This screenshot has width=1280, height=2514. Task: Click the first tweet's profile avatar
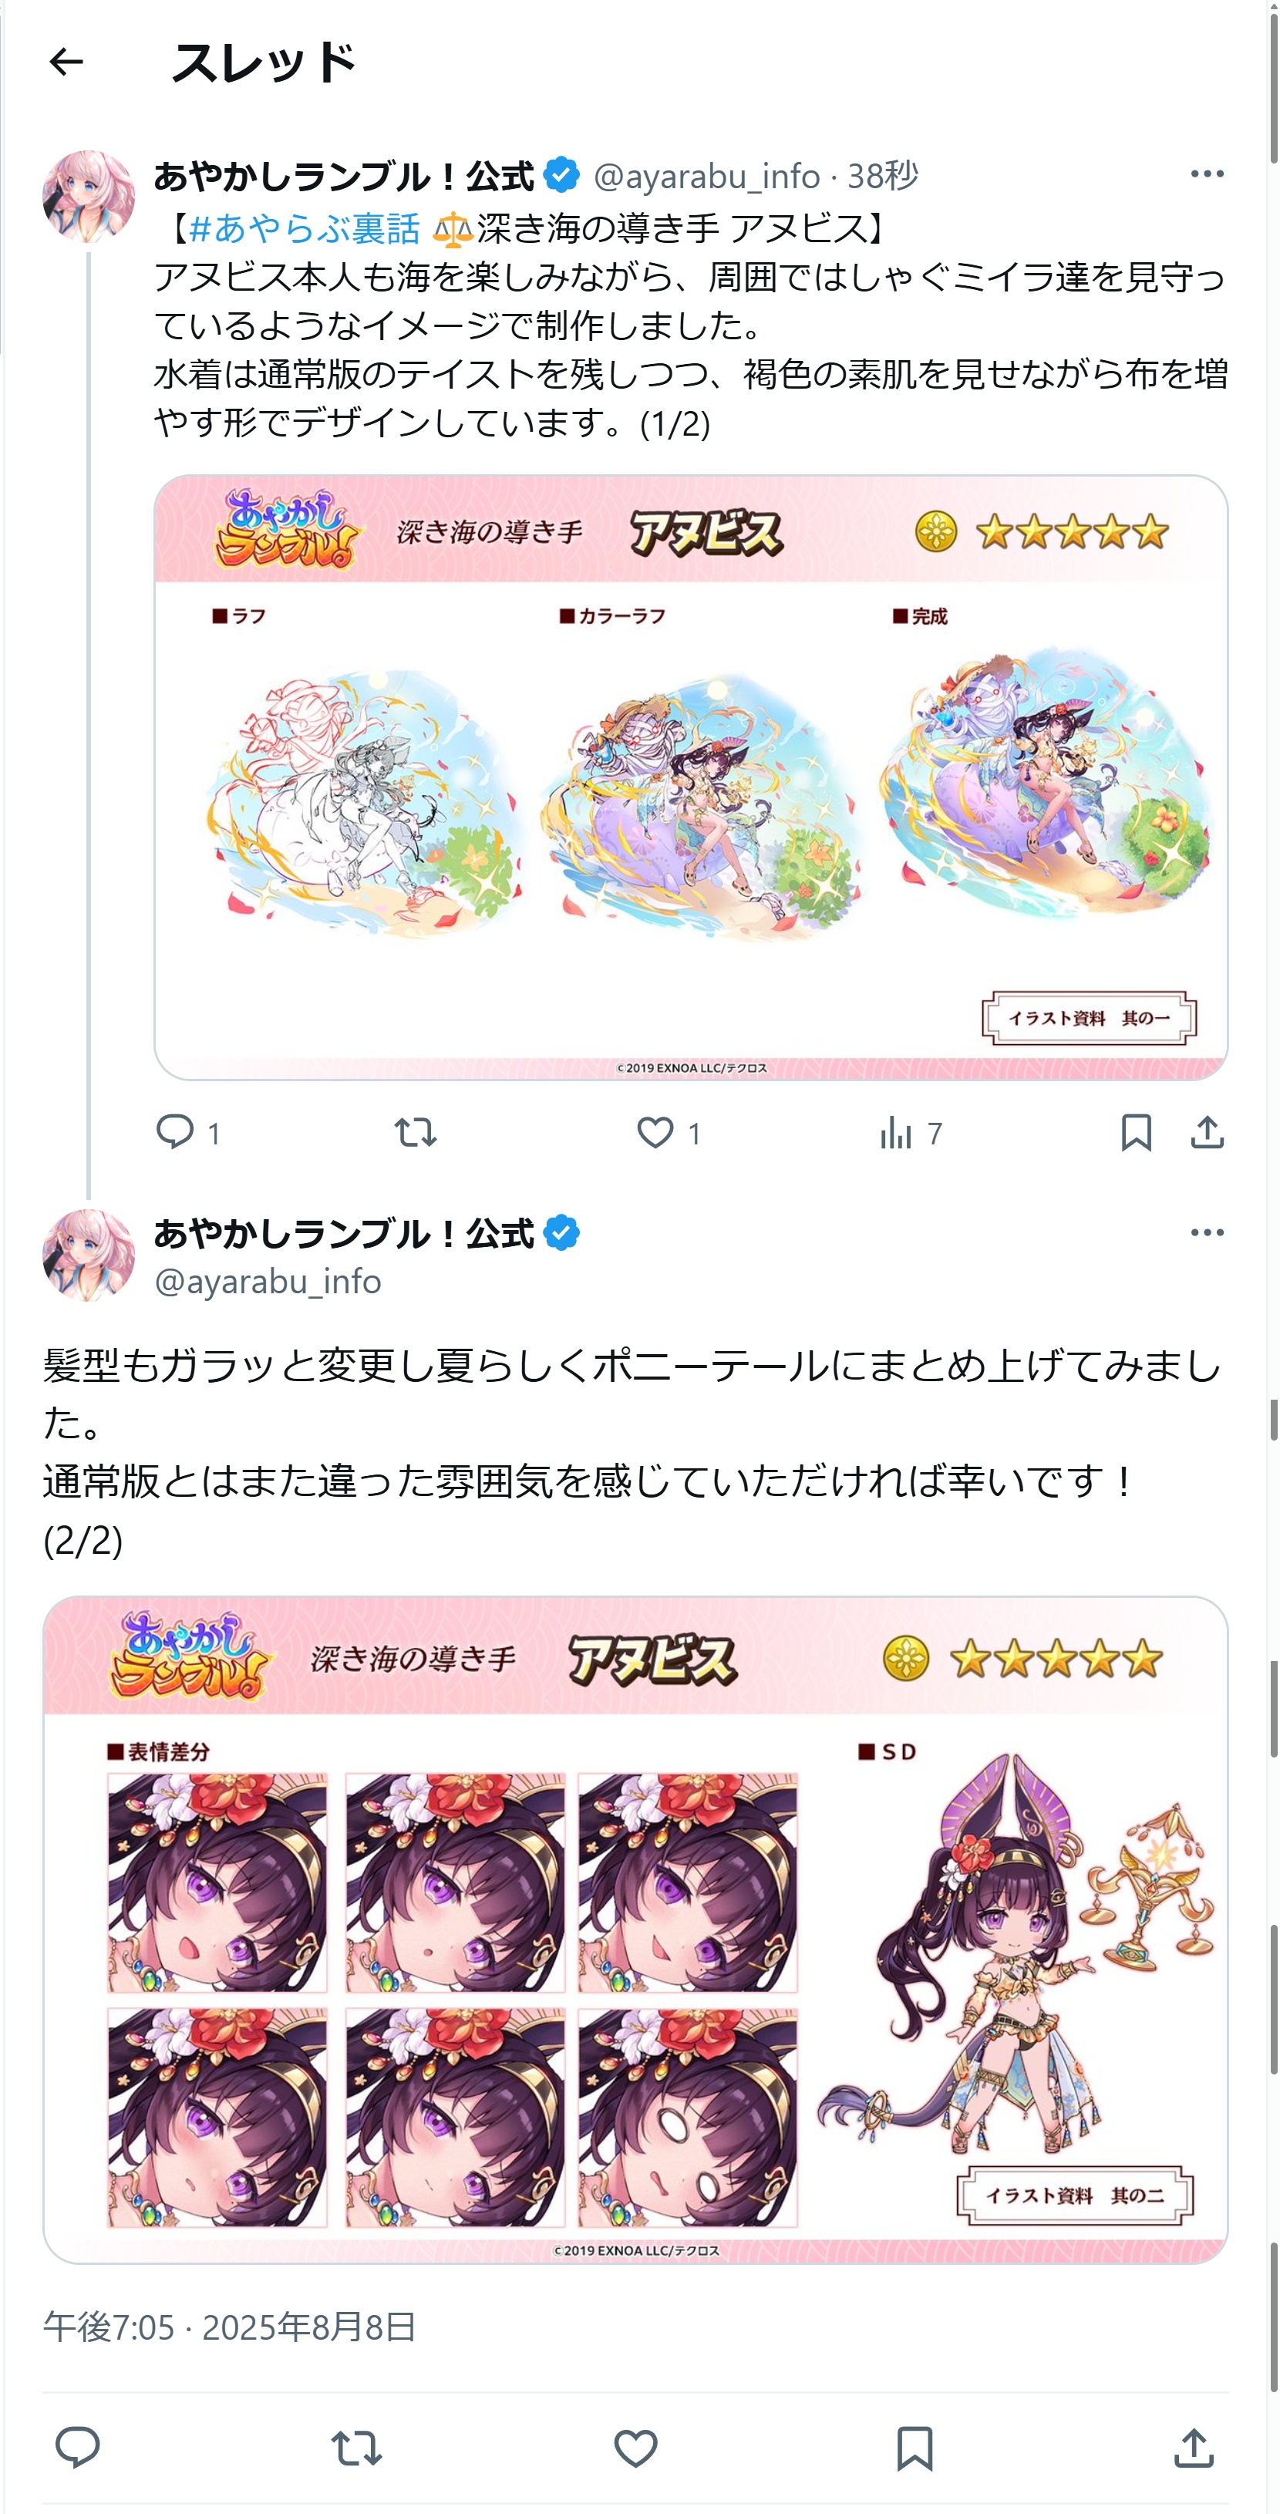tap(89, 196)
